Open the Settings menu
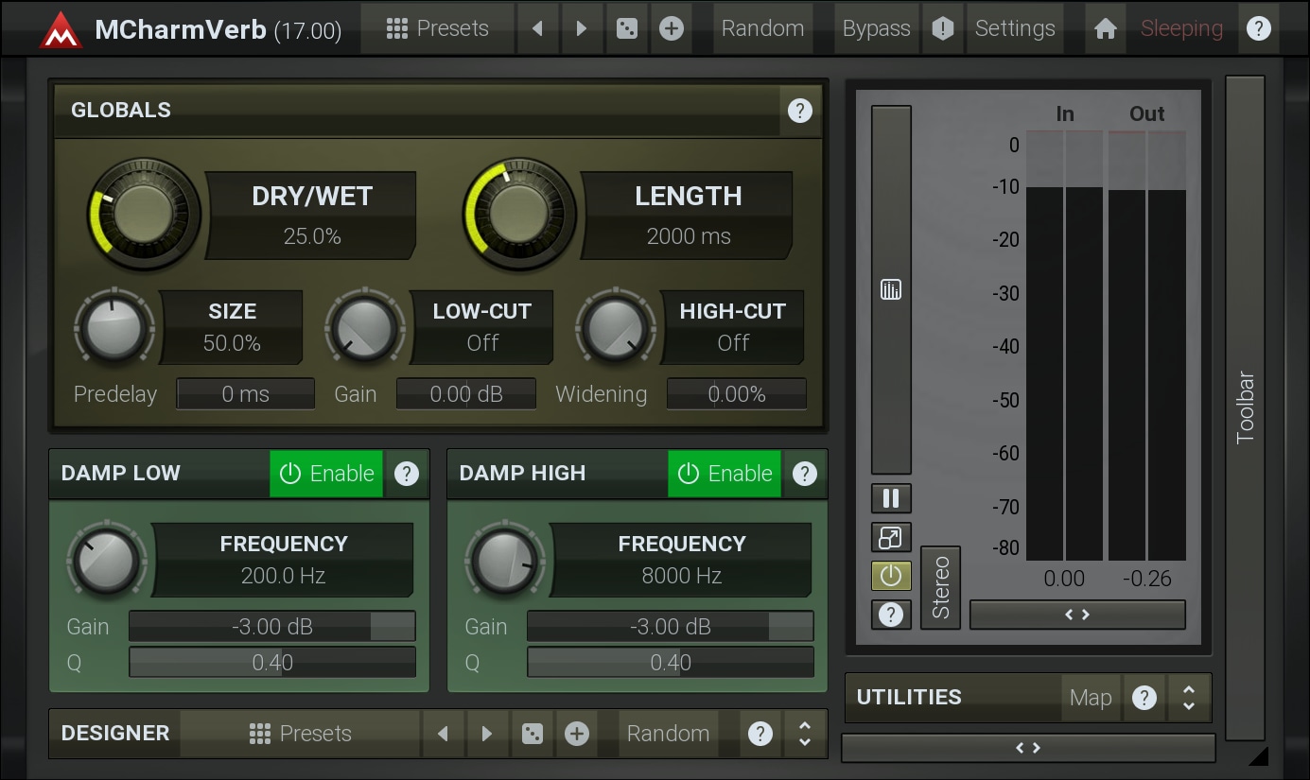 point(1014,29)
